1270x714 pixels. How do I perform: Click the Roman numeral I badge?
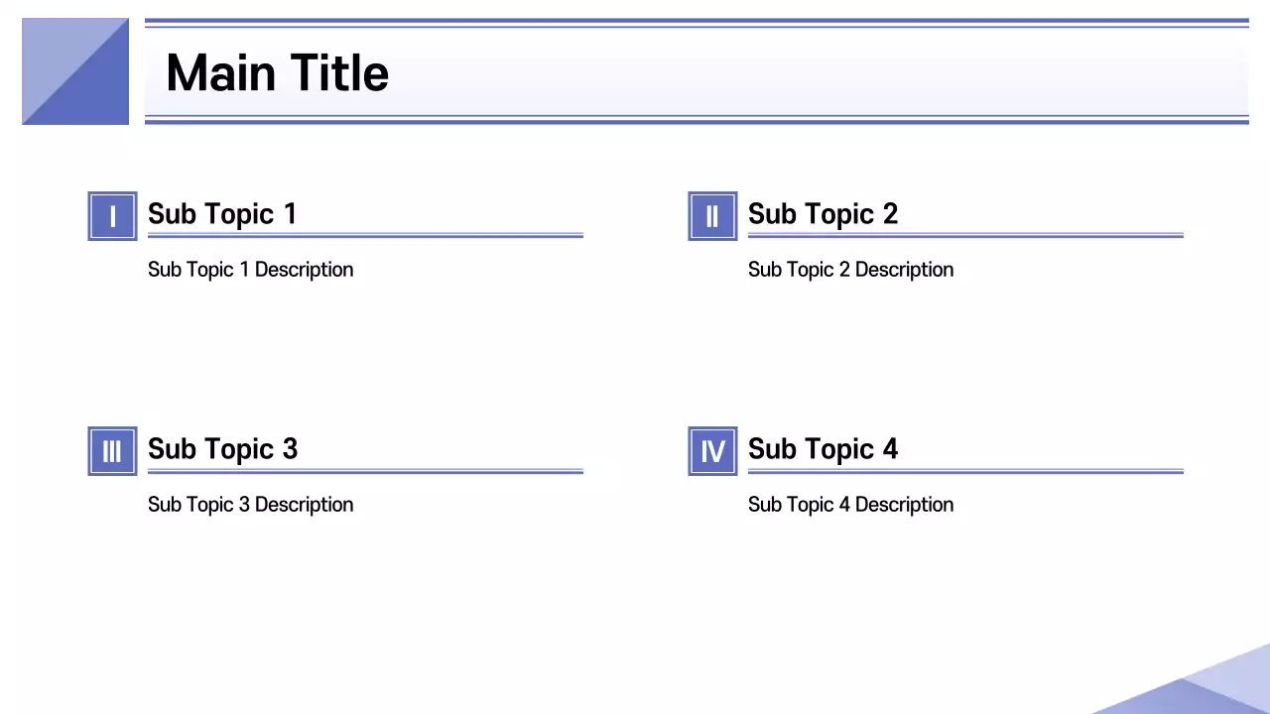[112, 216]
